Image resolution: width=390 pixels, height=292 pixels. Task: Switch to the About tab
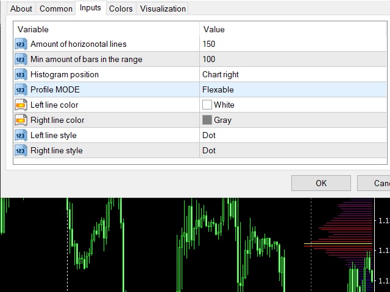click(x=21, y=9)
